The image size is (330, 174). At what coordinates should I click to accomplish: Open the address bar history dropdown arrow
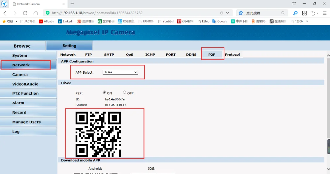(x=227, y=13)
